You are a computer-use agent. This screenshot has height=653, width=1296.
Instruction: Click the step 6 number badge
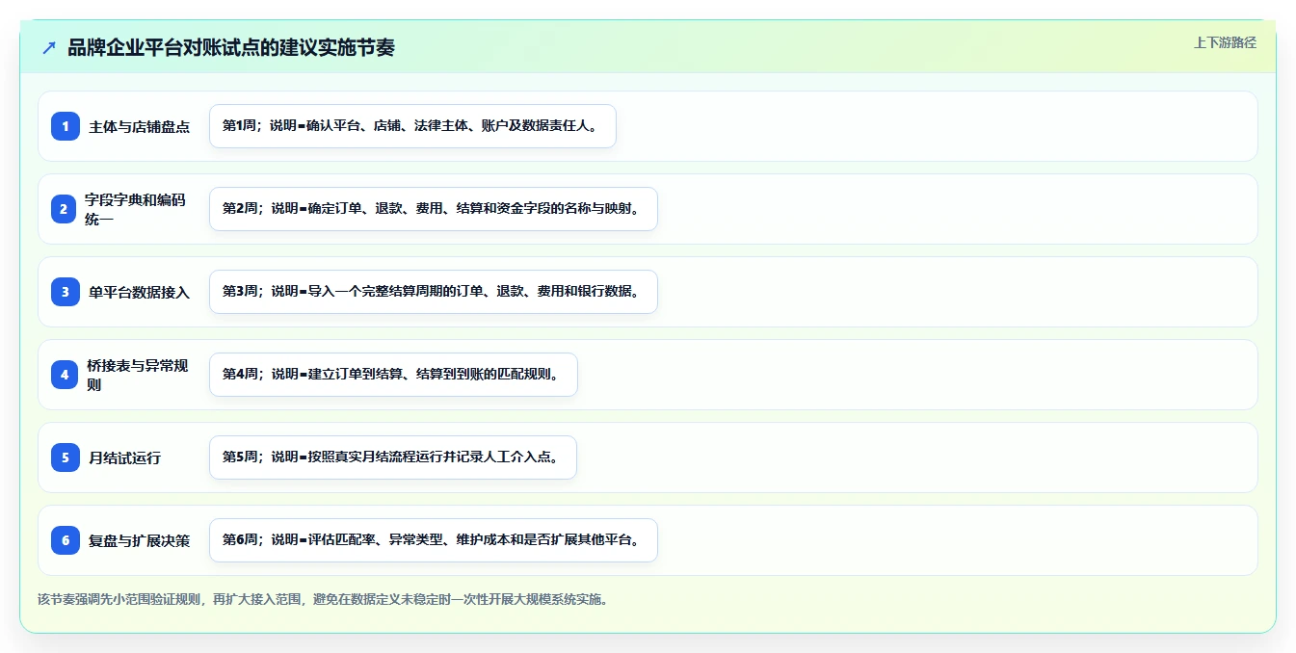[66, 540]
